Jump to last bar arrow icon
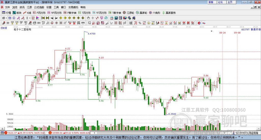The height and width of the screenshot is (140, 261). point(47,18)
